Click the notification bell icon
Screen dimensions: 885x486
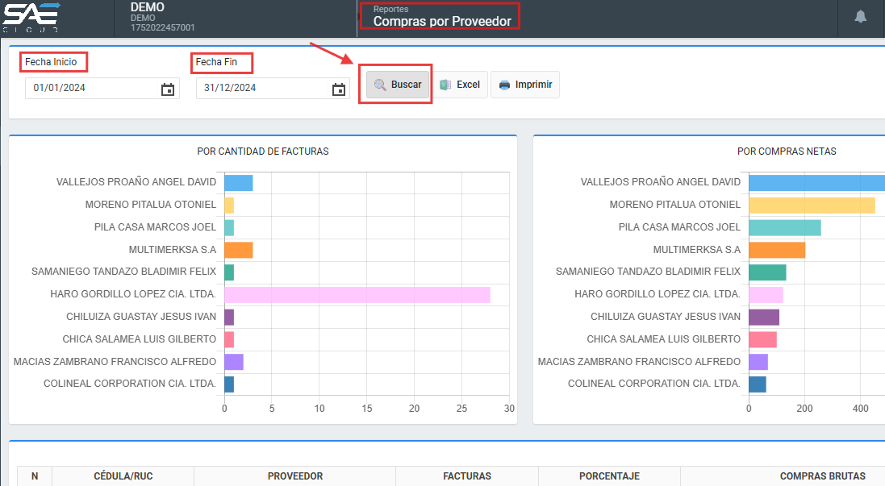coord(861,17)
